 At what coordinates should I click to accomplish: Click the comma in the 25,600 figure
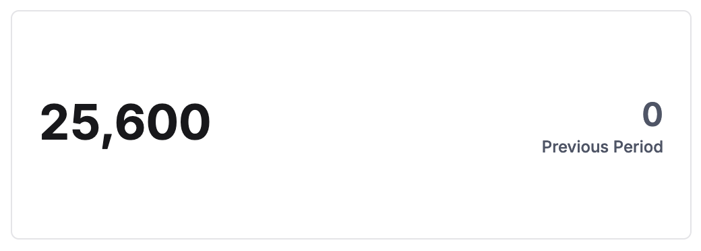106,140
